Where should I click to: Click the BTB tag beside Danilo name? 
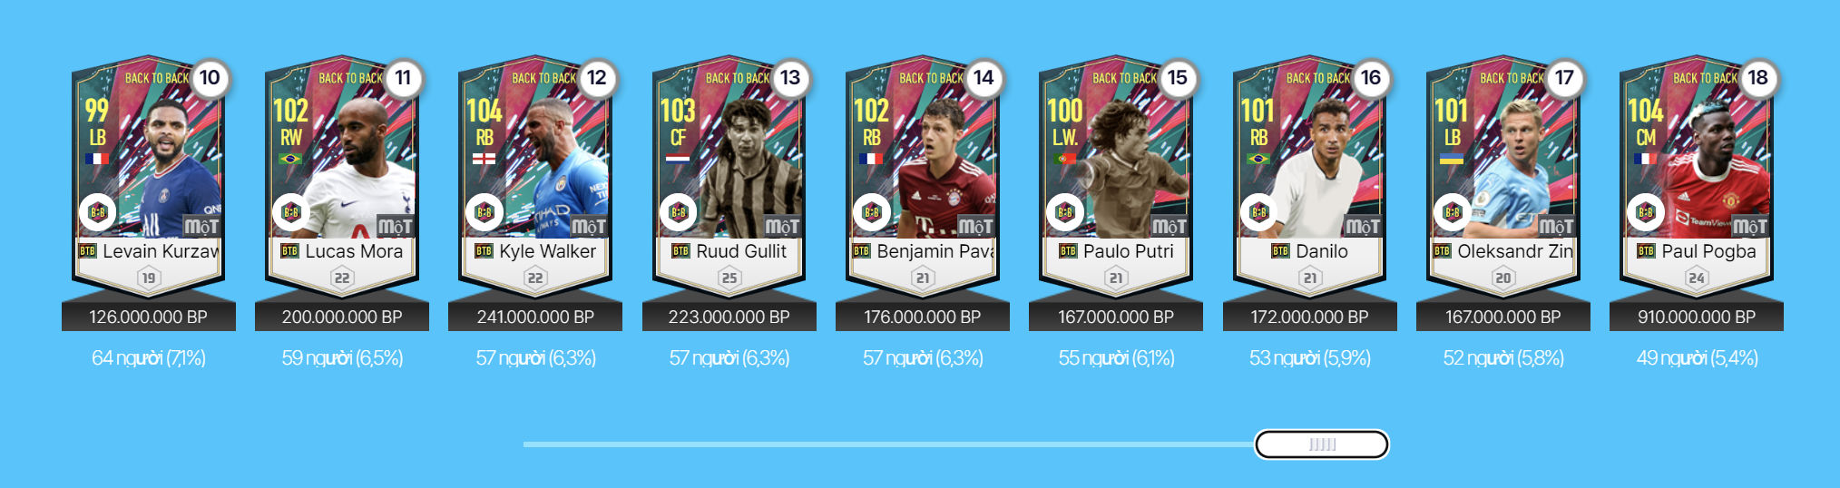pos(1280,251)
